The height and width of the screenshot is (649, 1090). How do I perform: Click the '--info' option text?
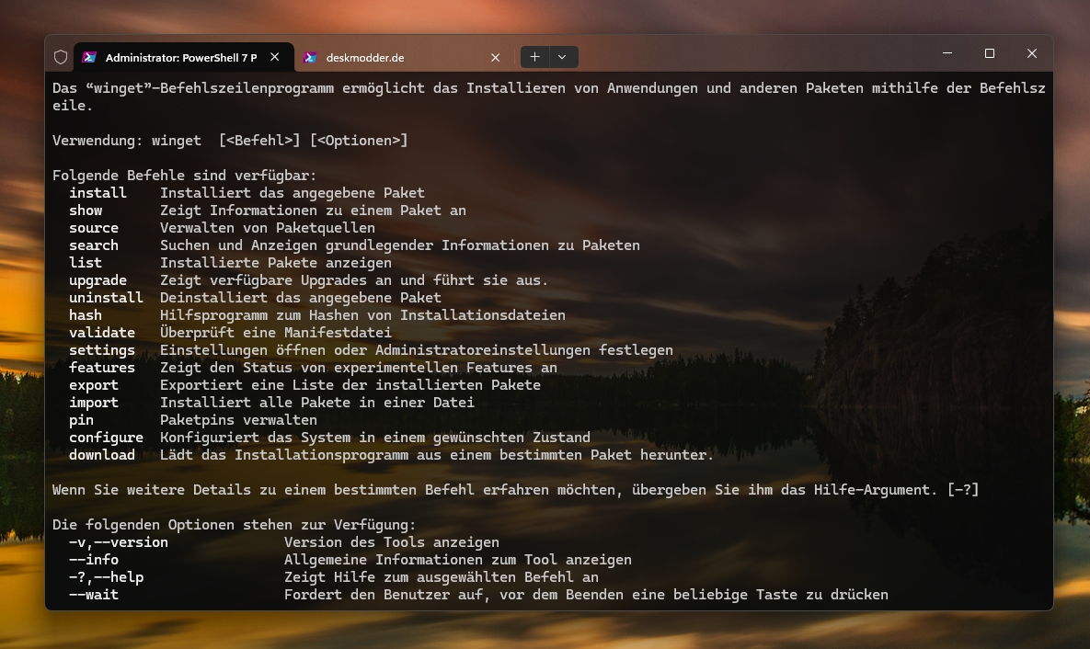(93, 559)
